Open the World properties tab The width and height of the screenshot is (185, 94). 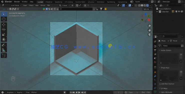(155, 62)
